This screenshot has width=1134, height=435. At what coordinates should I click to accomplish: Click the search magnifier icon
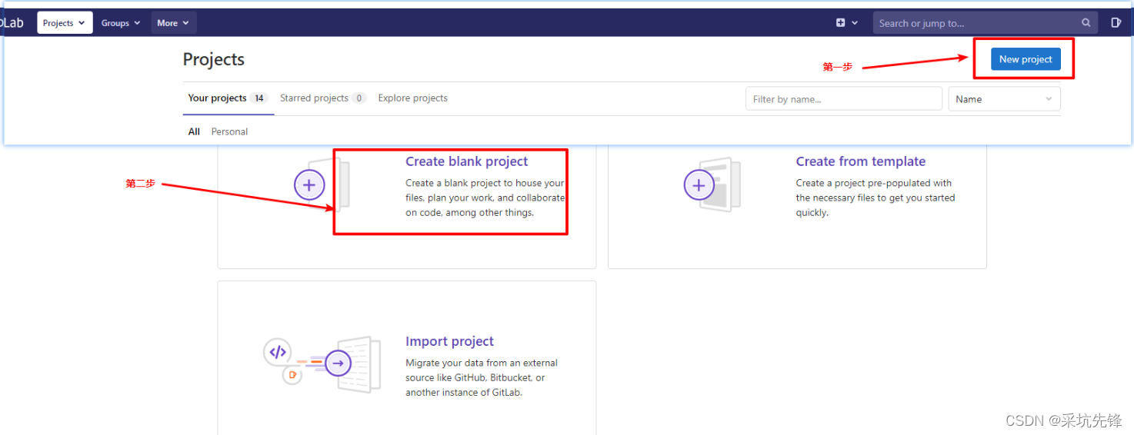(x=1086, y=23)
